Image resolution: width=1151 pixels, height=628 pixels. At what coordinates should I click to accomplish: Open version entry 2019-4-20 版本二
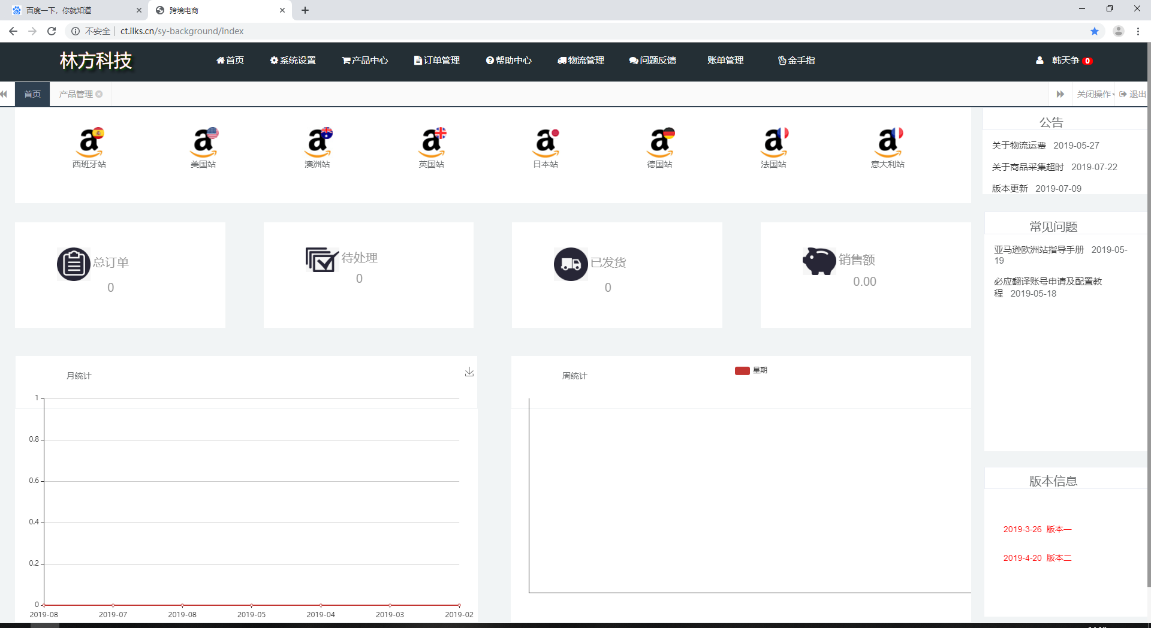[x=1037, y=558]
